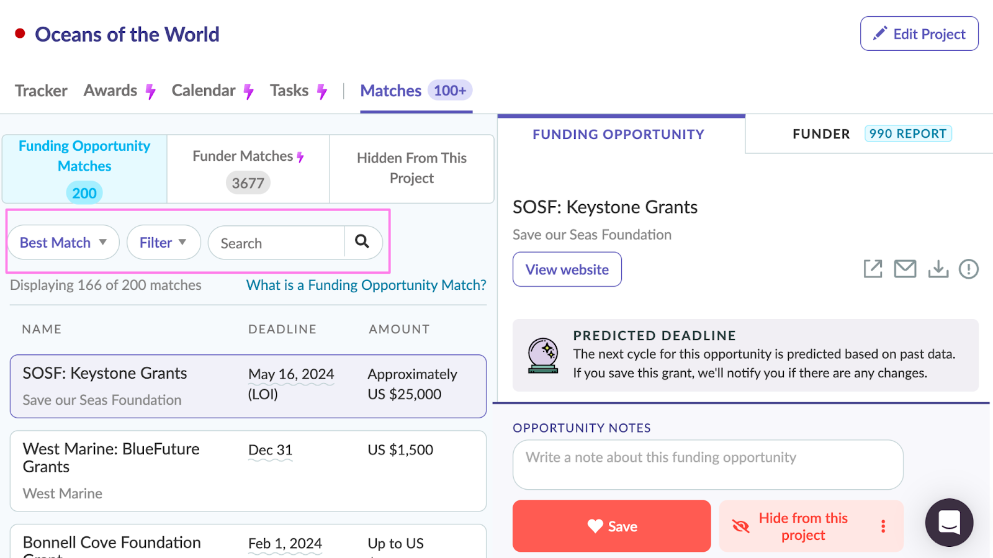The image size is (993, 558).
Task: Open the Best Match sort dropdown
Action: tap(63, 243)
